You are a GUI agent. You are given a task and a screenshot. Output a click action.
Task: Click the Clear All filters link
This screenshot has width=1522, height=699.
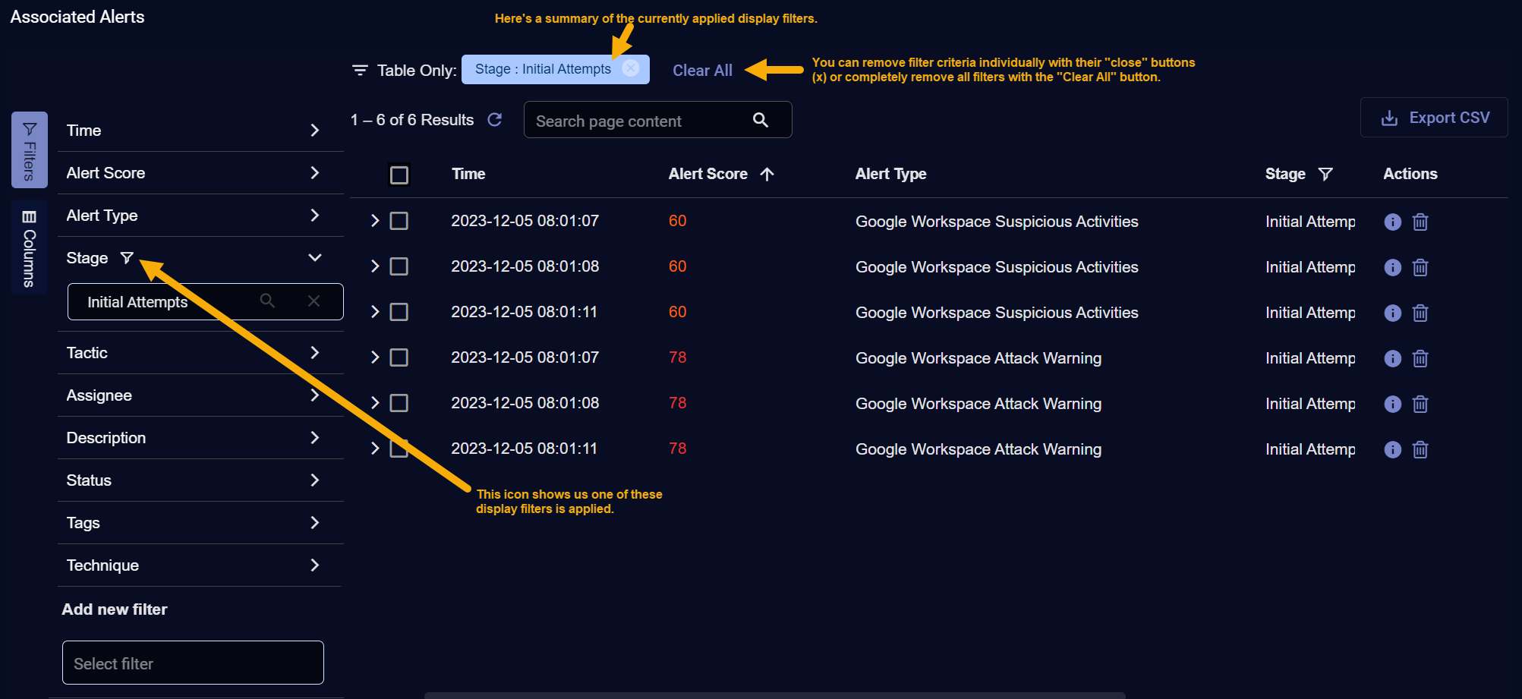pos(702,71)
